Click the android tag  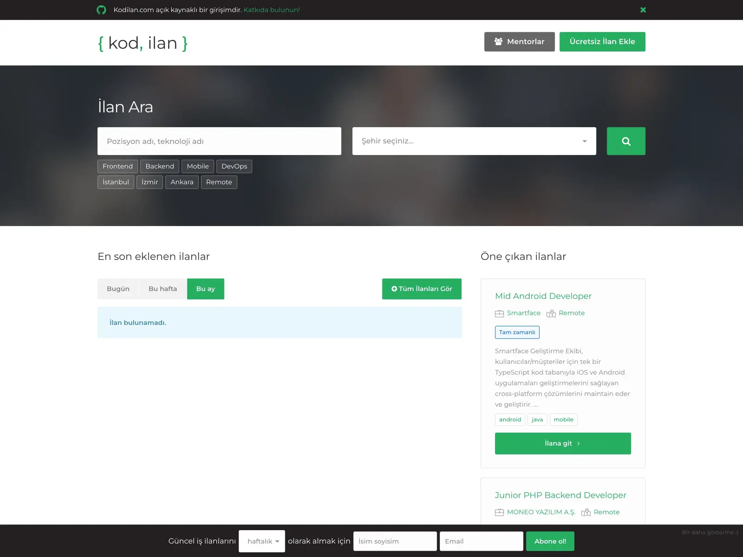pos(510,420)
